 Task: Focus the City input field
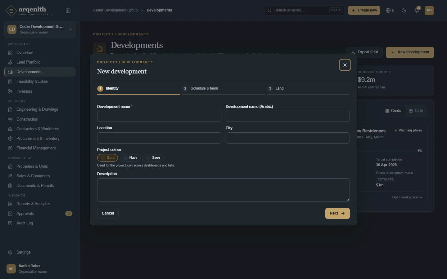(x=288, y=138)
